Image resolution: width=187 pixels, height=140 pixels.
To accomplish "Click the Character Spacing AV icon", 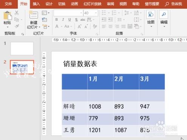I will coord(89,20).
